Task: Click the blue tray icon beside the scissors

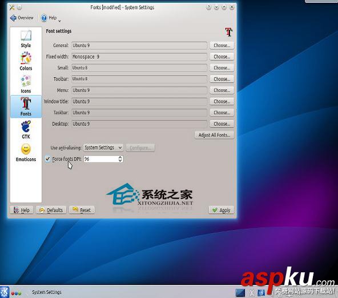Action: click(261, 293)
